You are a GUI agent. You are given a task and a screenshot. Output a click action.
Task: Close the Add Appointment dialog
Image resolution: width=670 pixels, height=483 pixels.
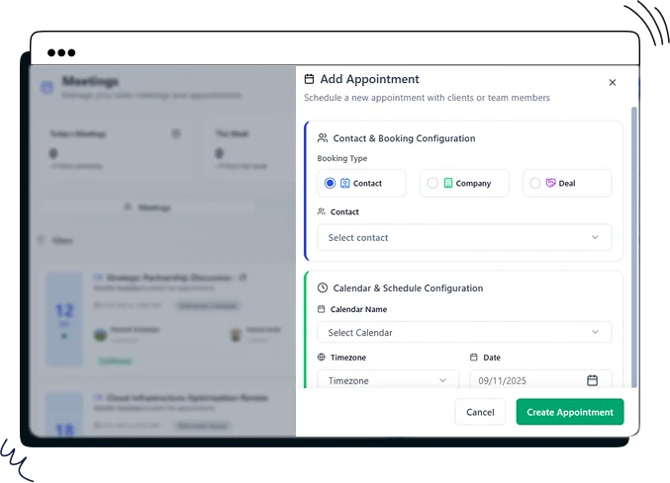[612, 83]
